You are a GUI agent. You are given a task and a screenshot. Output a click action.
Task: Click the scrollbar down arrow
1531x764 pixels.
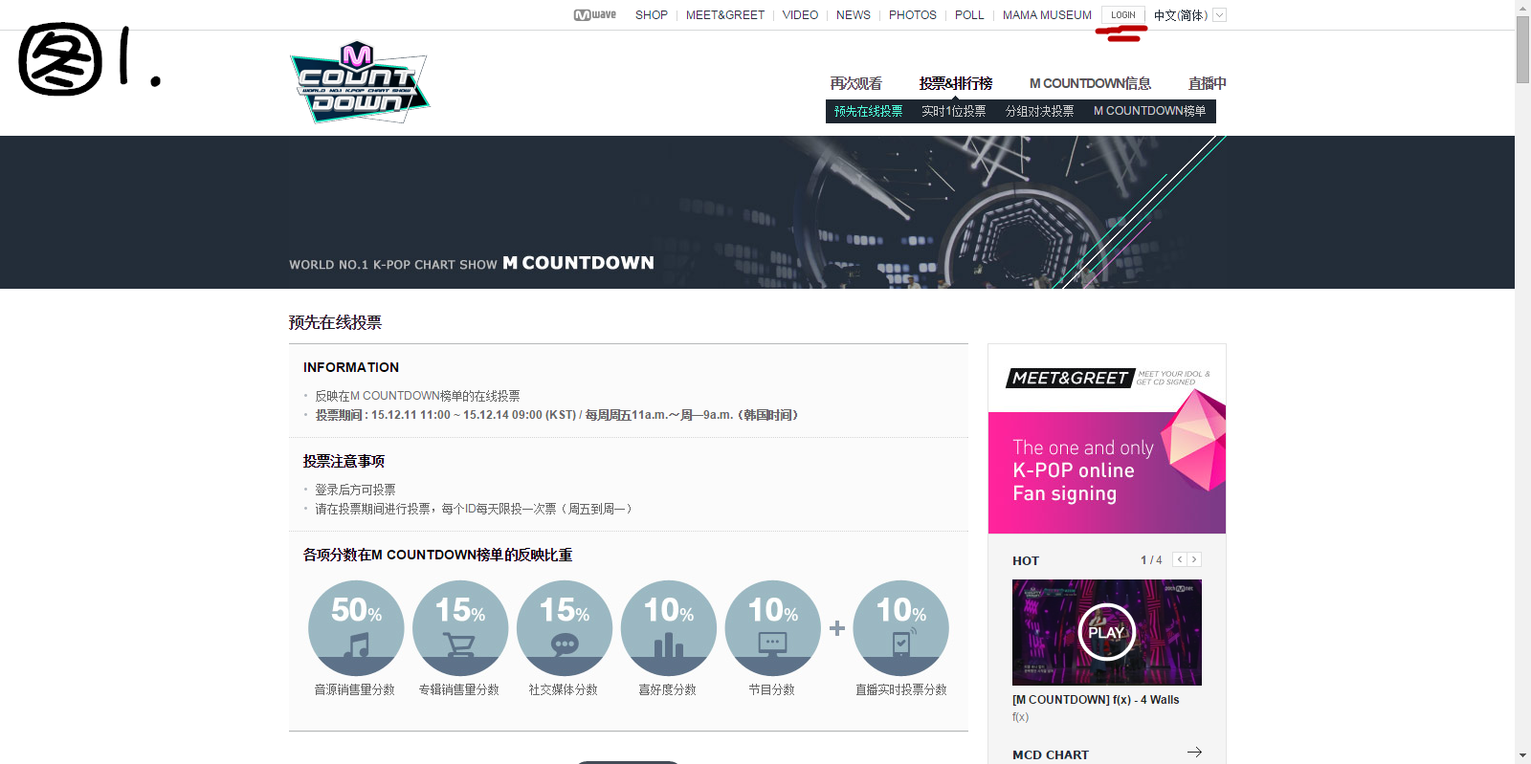pyautogui.click(x=1522, y=756)
